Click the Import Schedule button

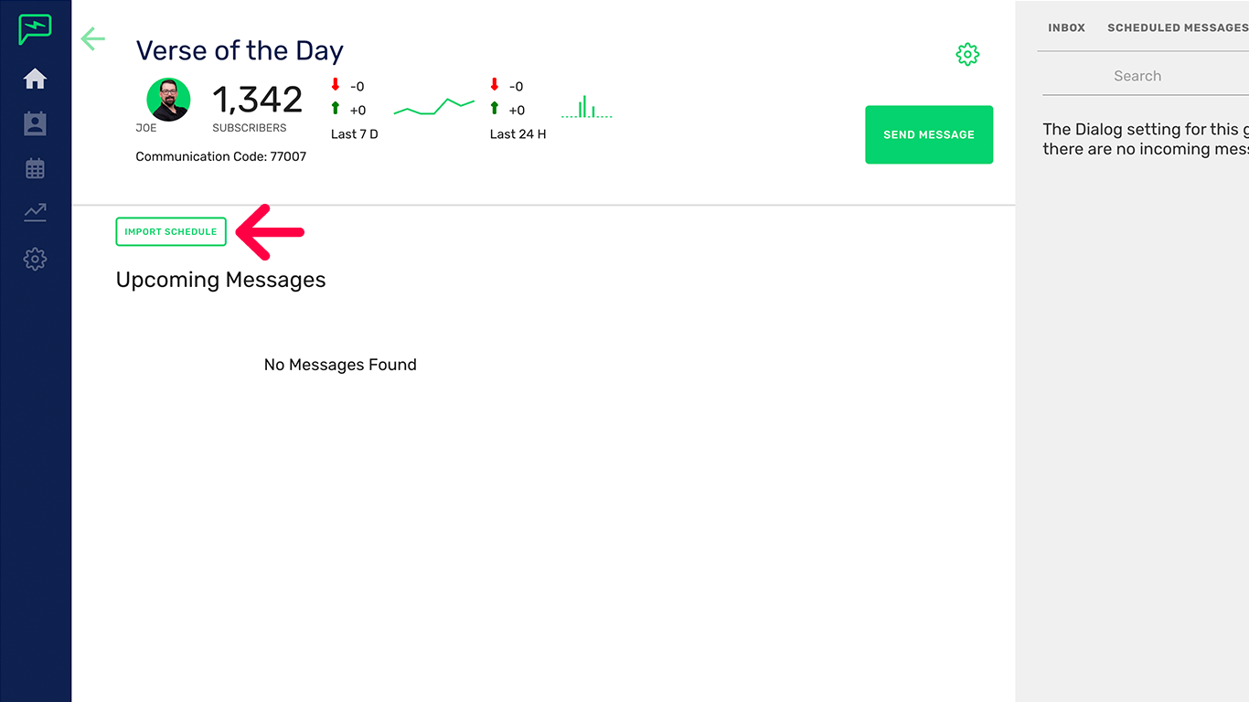point(171,232)
